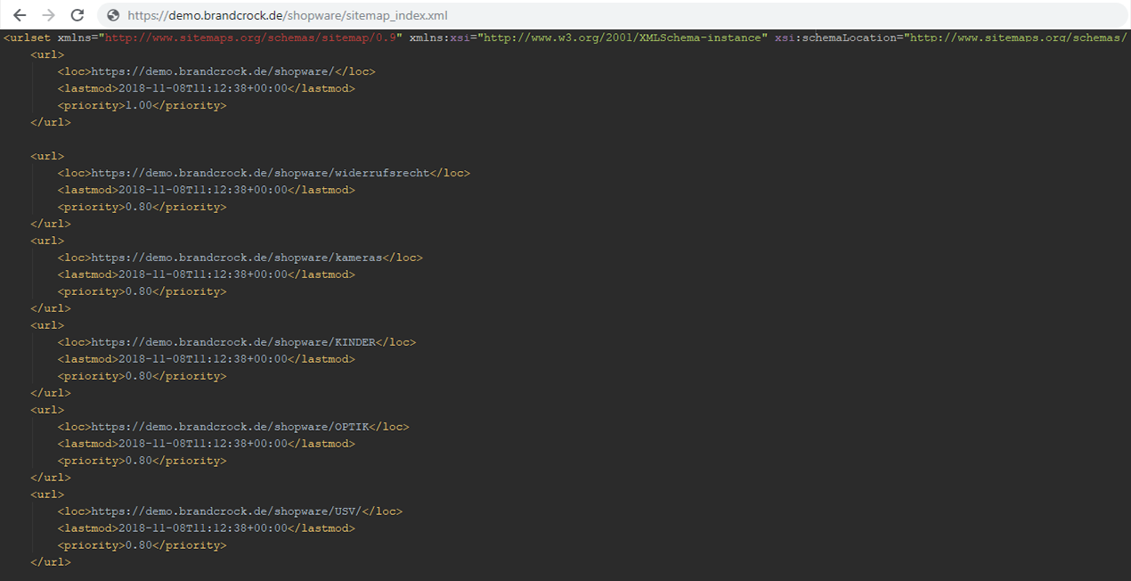This screenshot has height=581, width=1131.
Task: Reload the sitemap page
Action: tap(77, 15)
